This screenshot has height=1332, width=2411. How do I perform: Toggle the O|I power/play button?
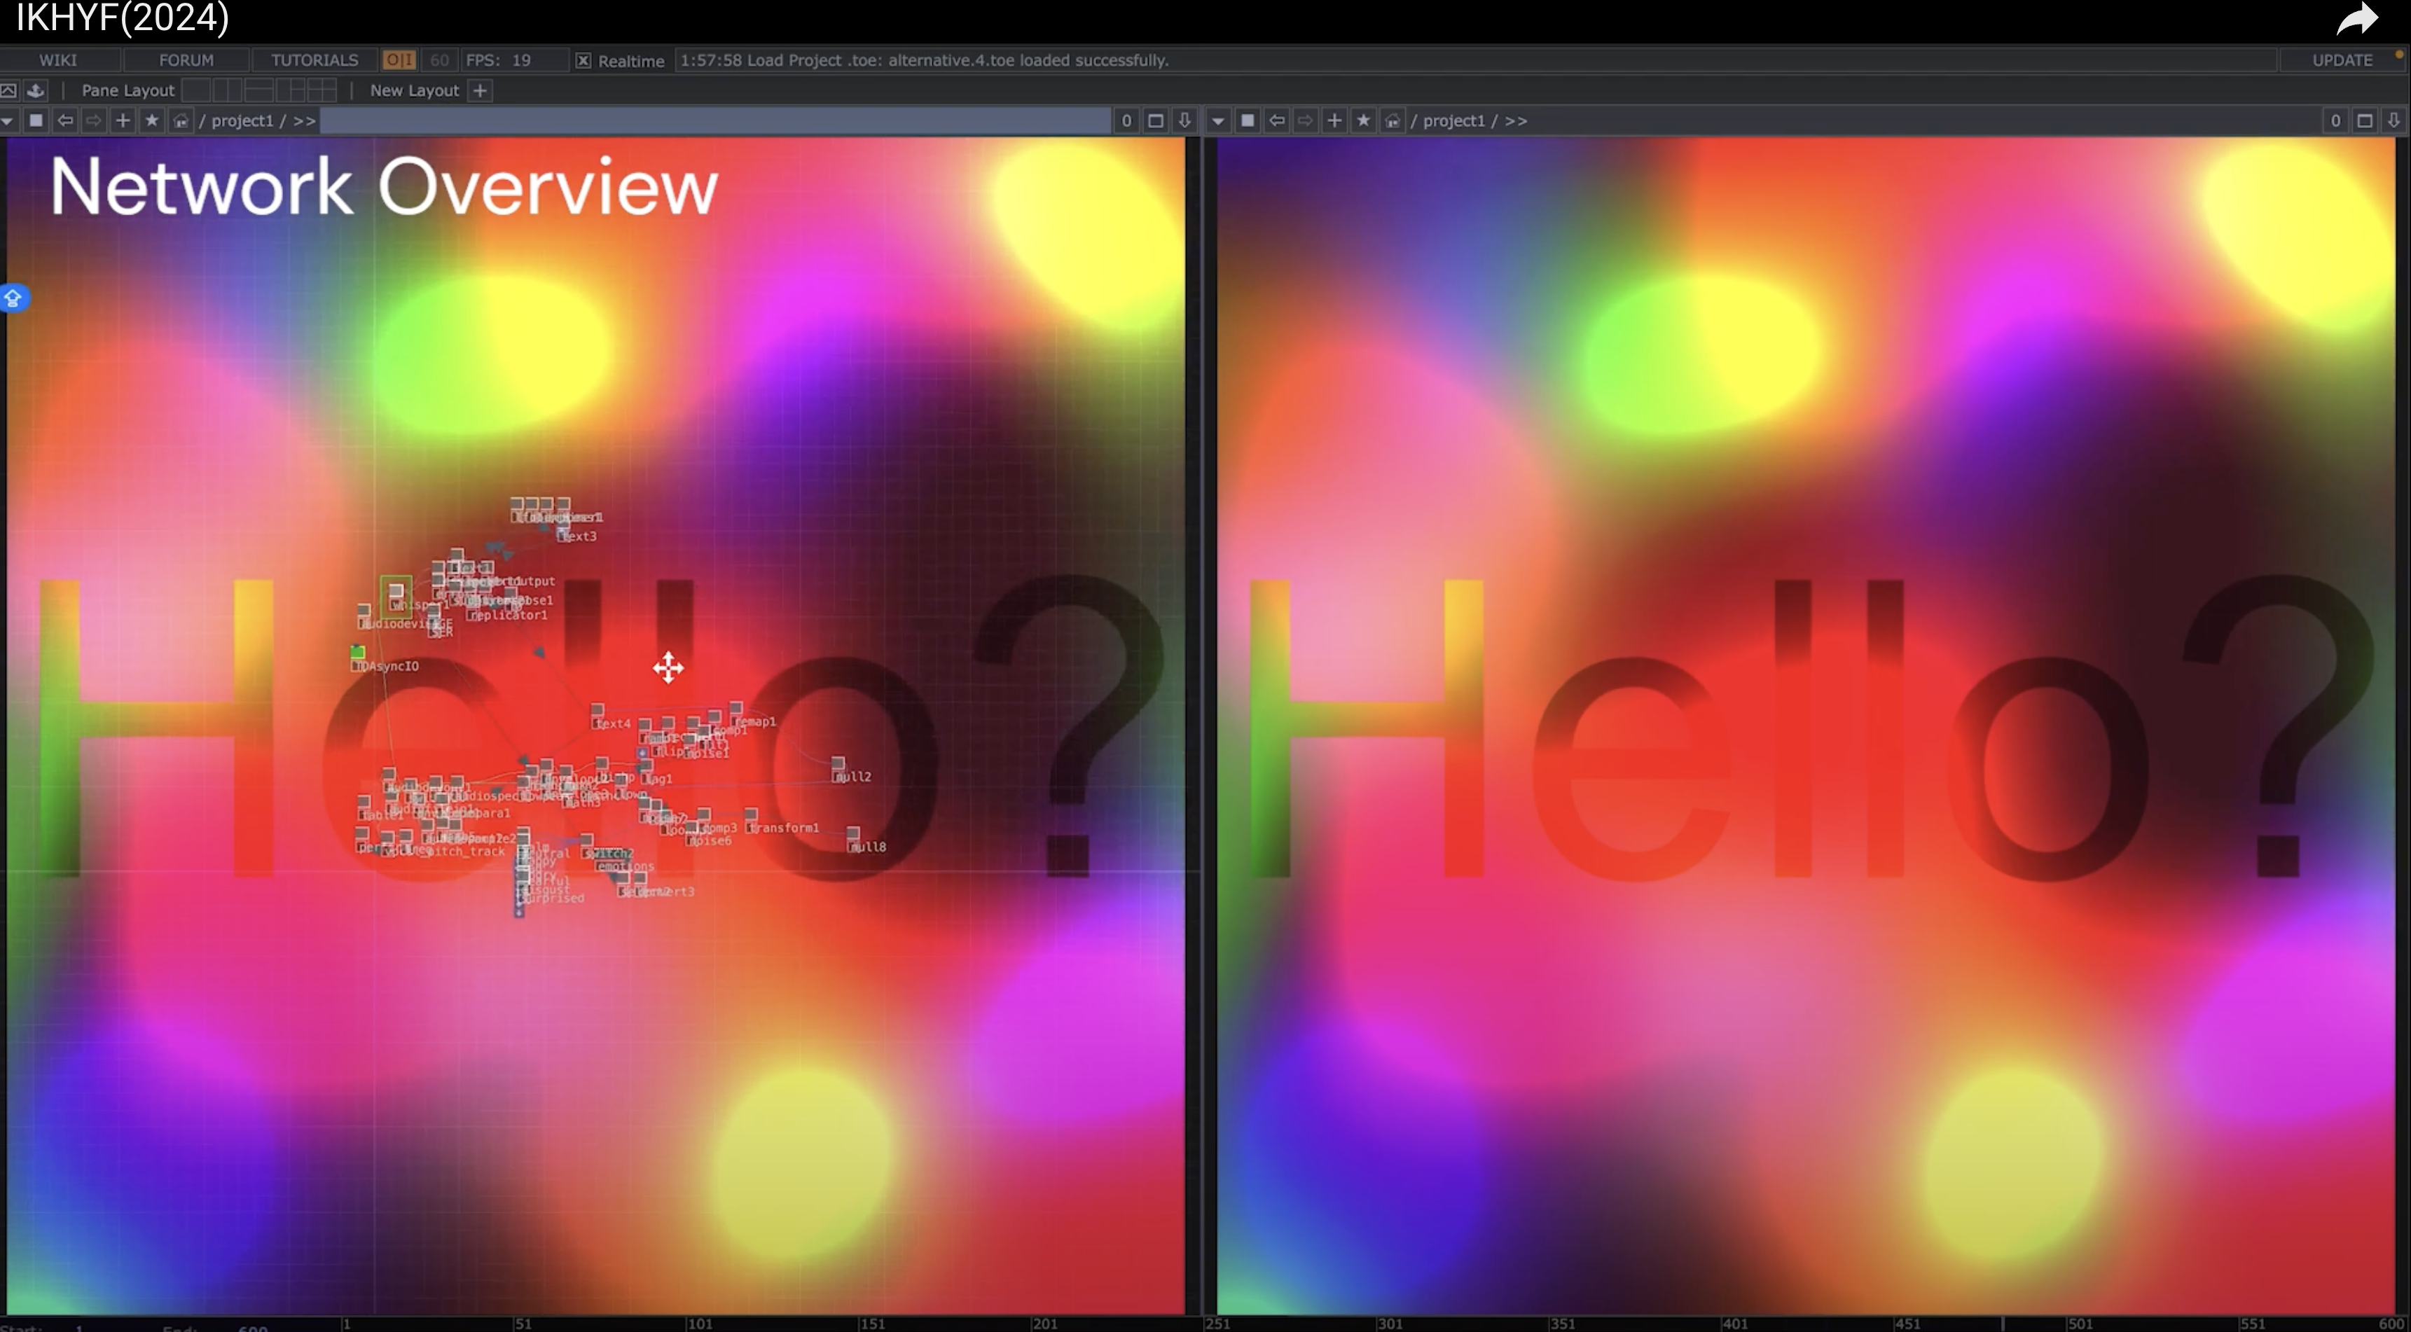(x=399, y=60)
